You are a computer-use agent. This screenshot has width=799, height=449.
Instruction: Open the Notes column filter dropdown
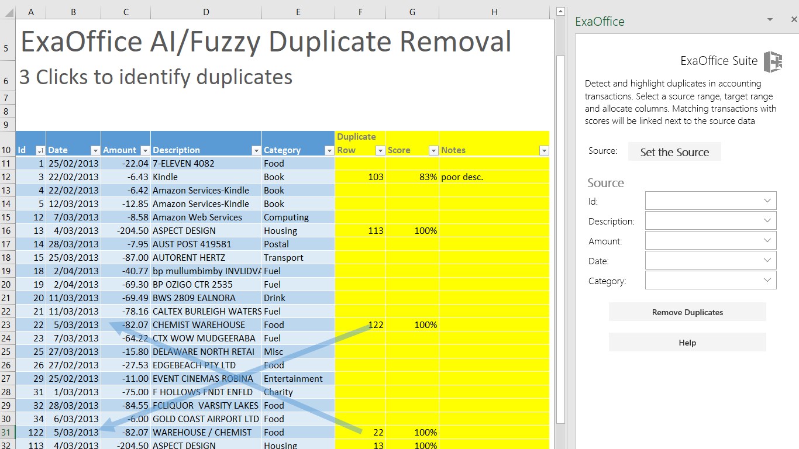click(544, 150)
